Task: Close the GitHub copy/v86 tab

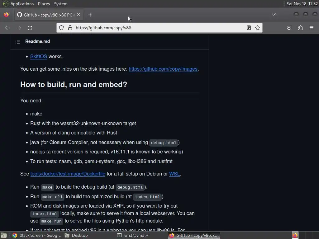Action: 79,15
